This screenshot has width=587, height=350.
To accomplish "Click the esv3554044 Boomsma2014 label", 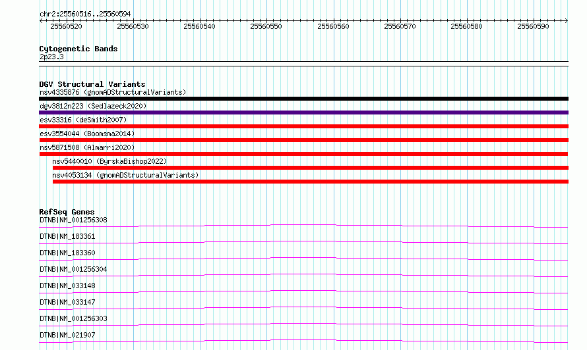I will pyautogui.click(x=87, y=134).
